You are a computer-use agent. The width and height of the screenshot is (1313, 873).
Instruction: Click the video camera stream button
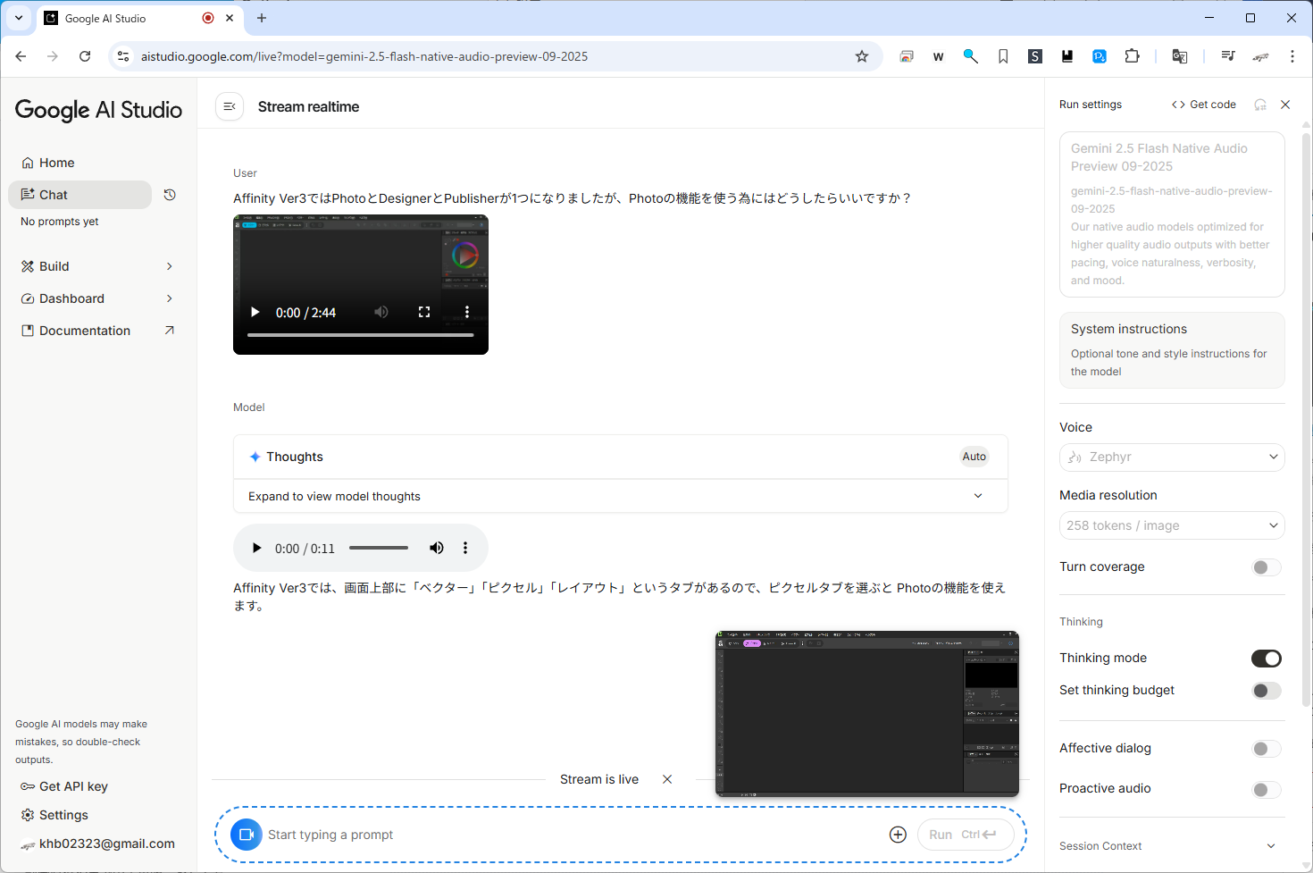247,835
